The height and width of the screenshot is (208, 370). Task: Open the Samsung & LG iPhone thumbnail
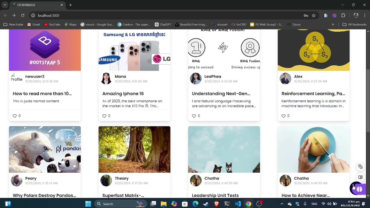tap(134, 50)
